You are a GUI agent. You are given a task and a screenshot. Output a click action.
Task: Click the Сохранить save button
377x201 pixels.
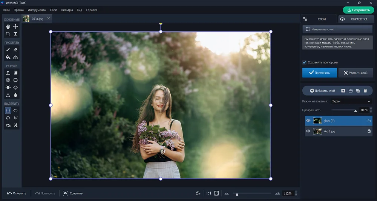tap(359, 10)
